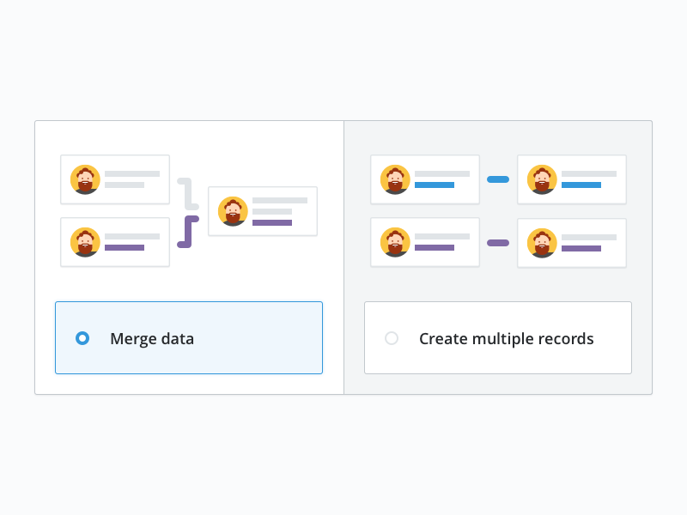Viewport: 687px width, 515px height.
Task: Click the purple link dash between bottom record pair
Action: point(498,242)
